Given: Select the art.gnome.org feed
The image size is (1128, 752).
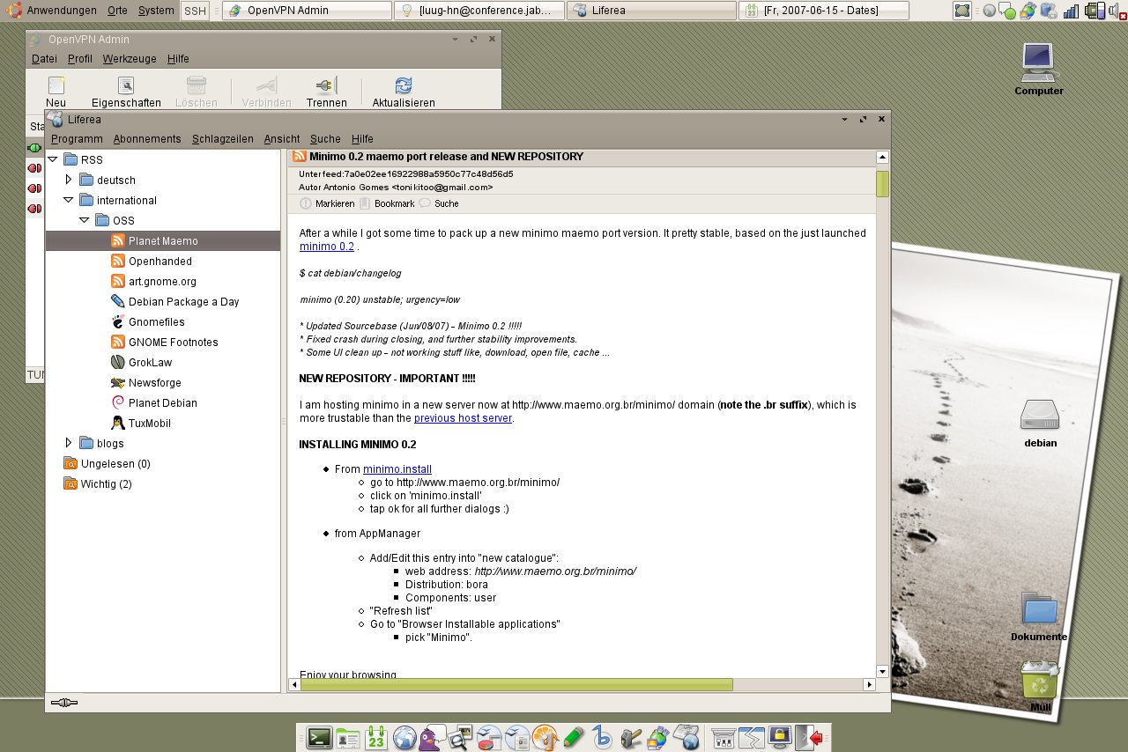Looking at the screenshot, I should pyautogui.click(x=163, y=281).
